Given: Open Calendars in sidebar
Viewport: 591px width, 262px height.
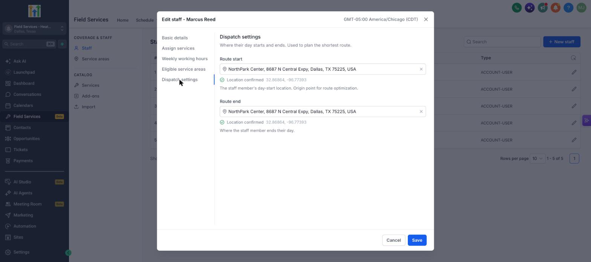Looking at the screenshot, I should click(x=34, y=106).
